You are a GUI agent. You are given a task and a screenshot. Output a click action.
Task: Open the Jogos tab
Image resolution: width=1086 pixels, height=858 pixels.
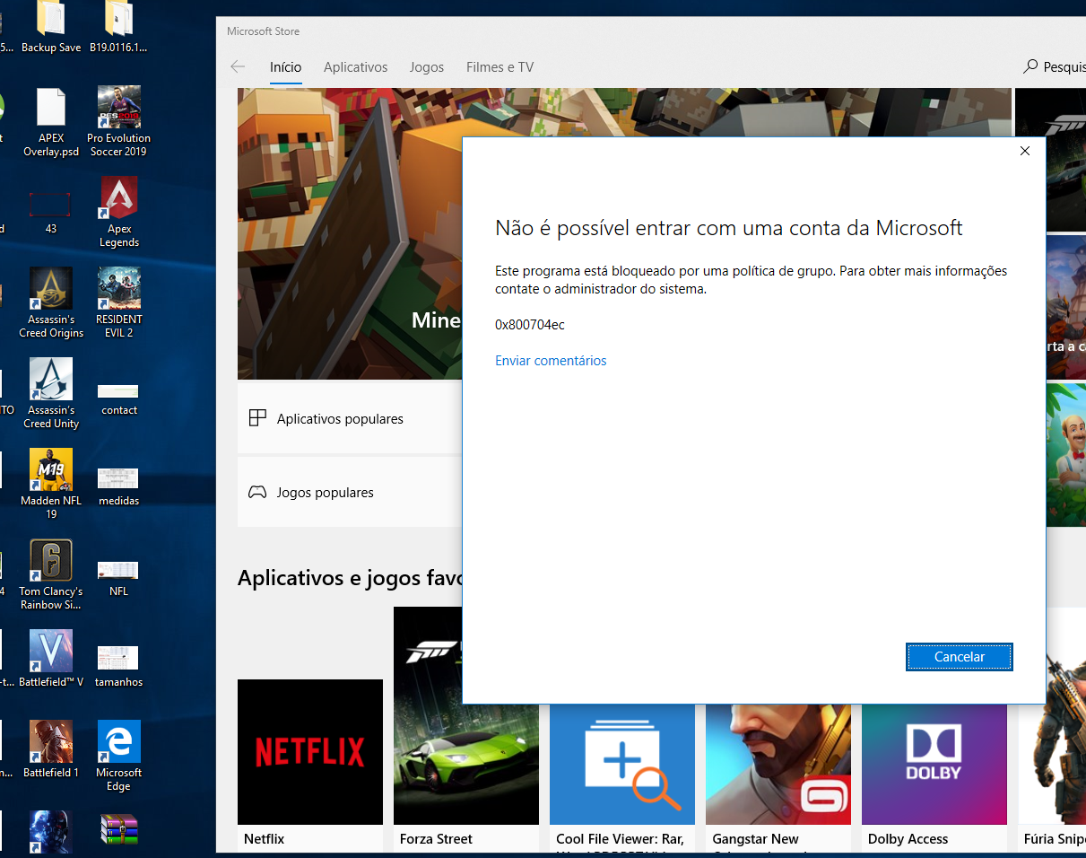point(427,67)
